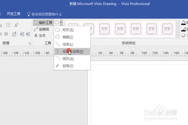Viewport: 188px width, 125px height.
Task: Click the ellipse shape tool button
Action: pos(57,22)
